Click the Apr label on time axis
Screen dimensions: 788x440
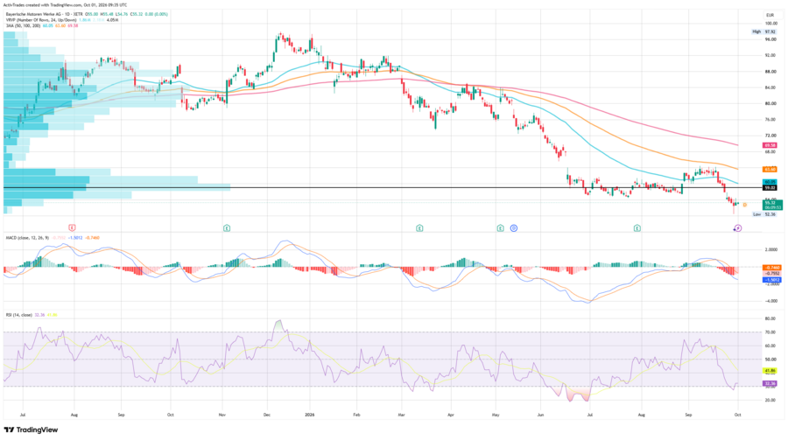click(x=451, y=416)
